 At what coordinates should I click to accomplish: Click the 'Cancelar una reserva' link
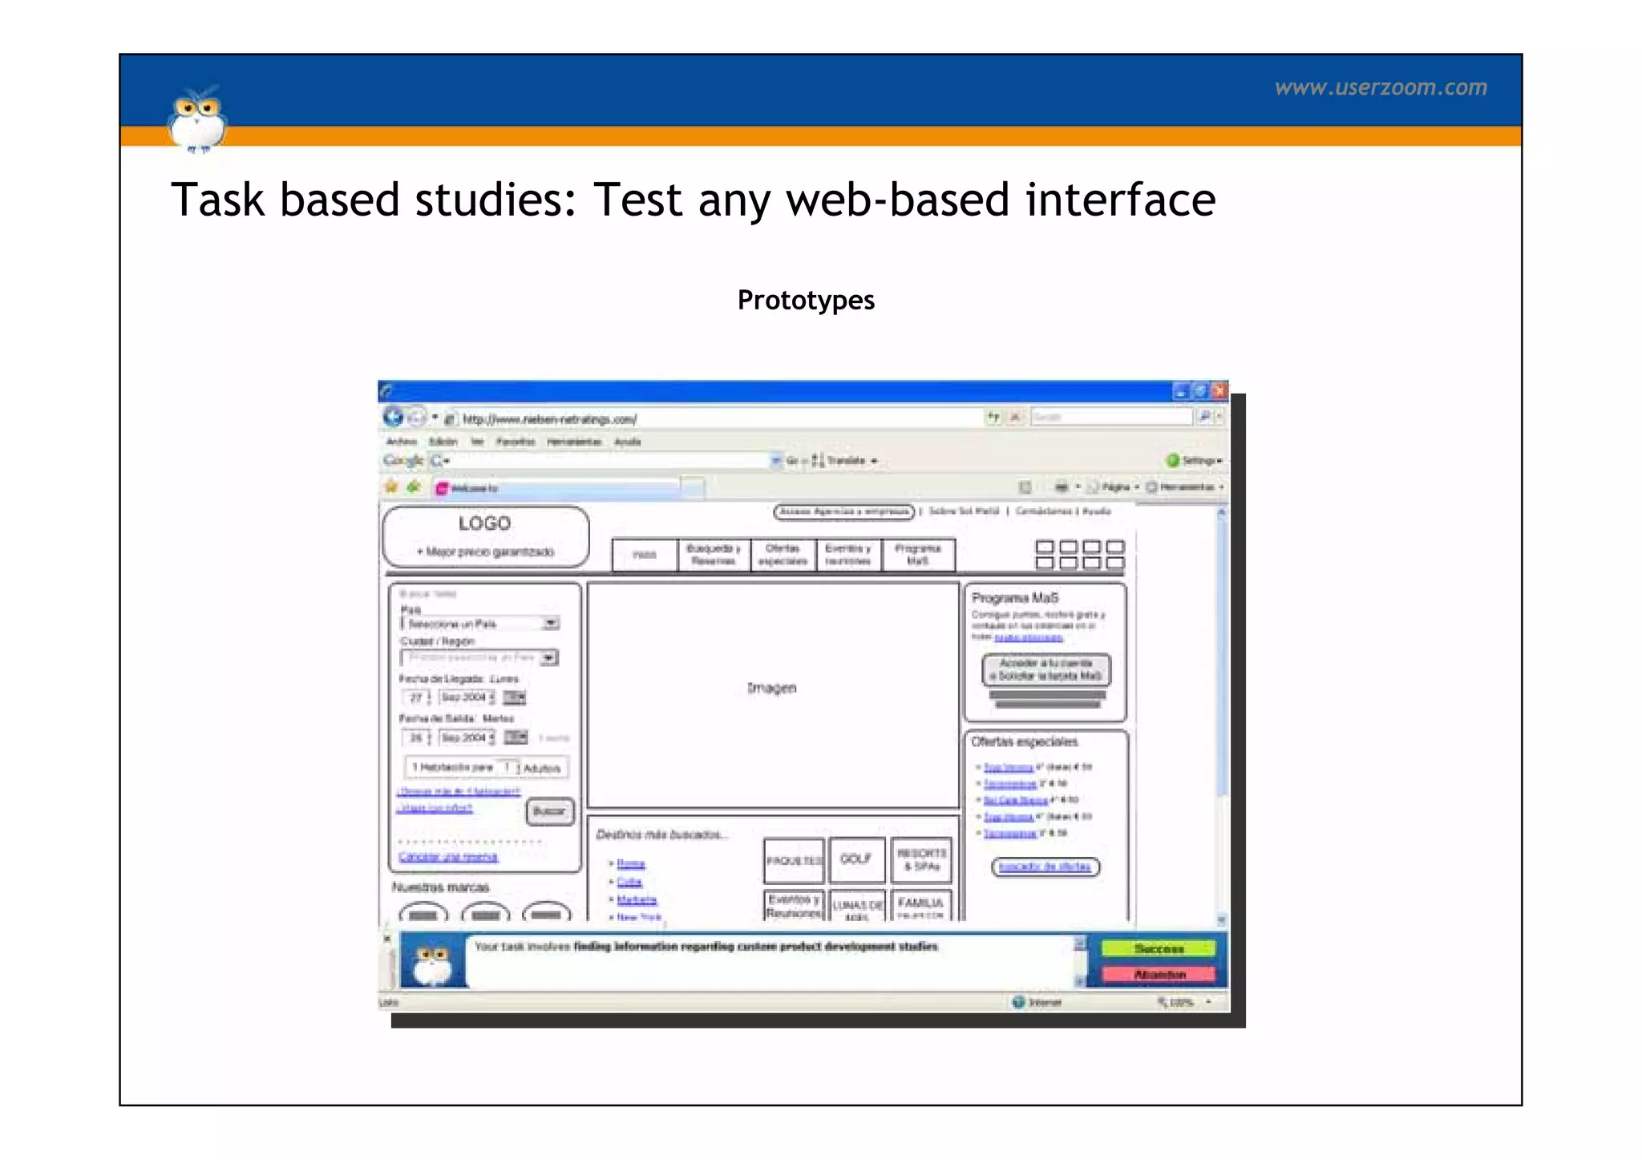click(448, 857)
